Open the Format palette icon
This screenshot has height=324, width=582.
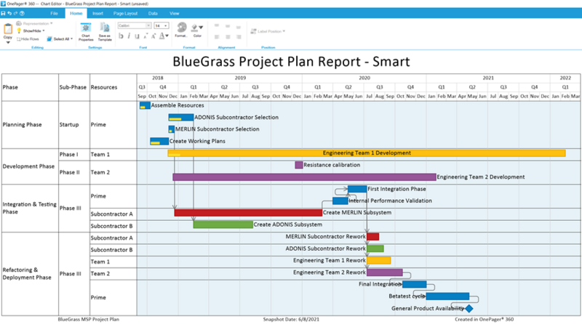[181, 30]
